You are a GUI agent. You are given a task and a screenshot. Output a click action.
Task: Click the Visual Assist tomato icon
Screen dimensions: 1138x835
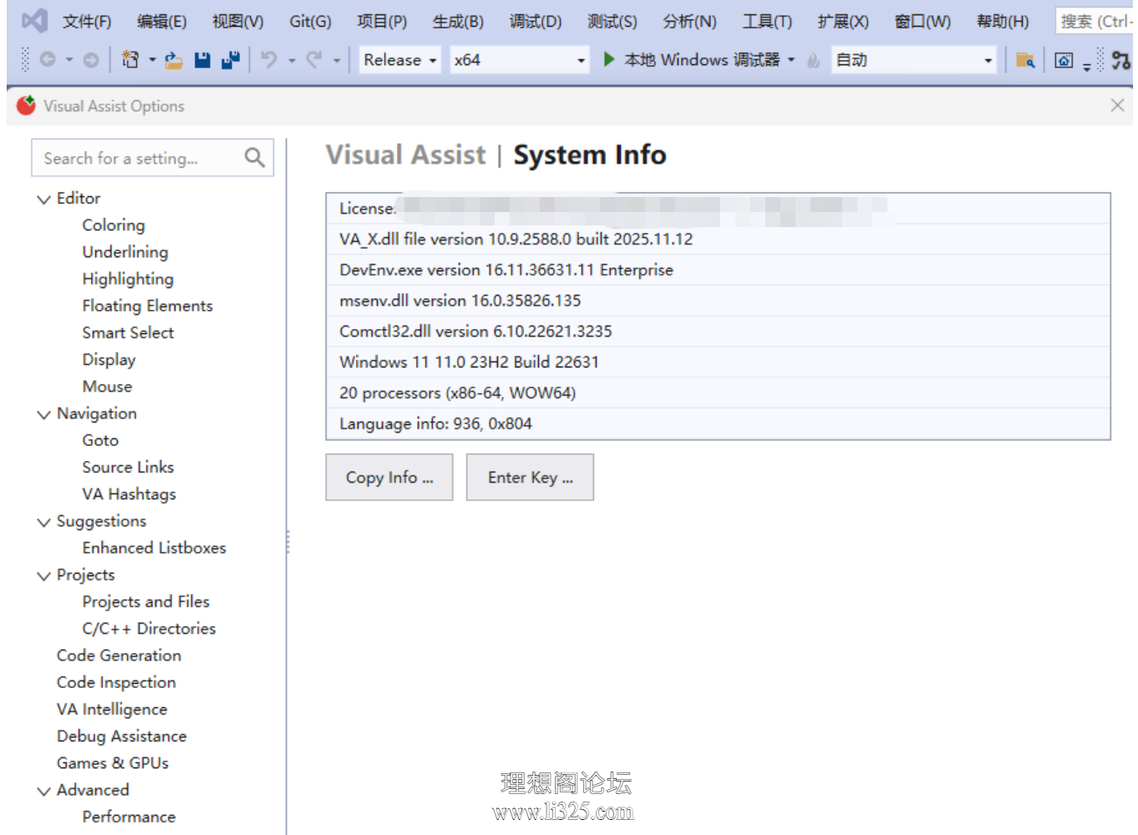26,105
